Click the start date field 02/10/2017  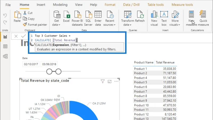pos(31,64)
